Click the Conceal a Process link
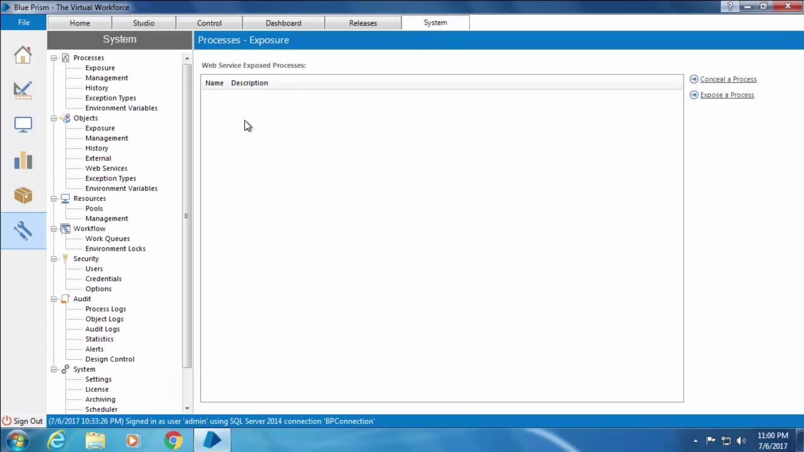Image resolution: width=804 pixels, height=452 pixels. tap(728, 79)
